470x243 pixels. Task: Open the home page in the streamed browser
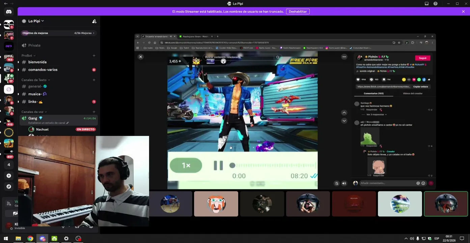pos(155,43)
